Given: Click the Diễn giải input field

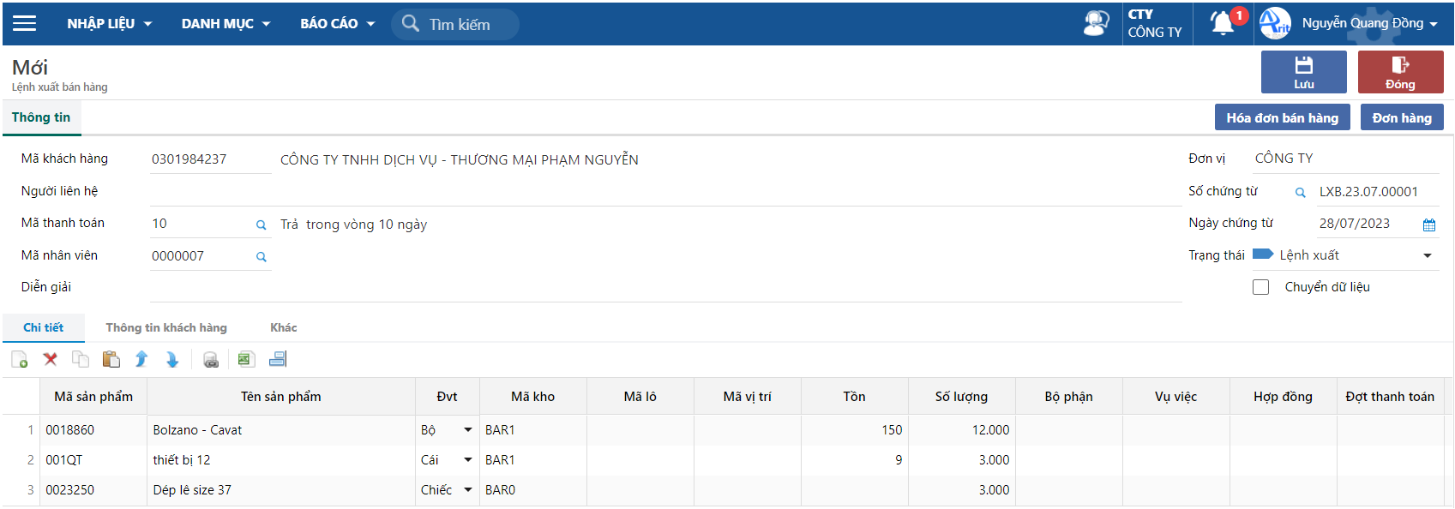Looking at the screenshot, I should pyautogui.click(x=664, y=288).
